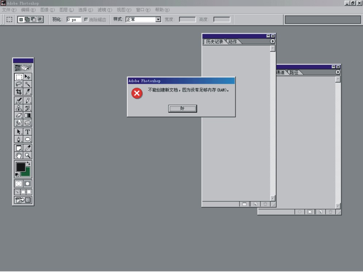Click the 高度 height field

pos(222,19)
